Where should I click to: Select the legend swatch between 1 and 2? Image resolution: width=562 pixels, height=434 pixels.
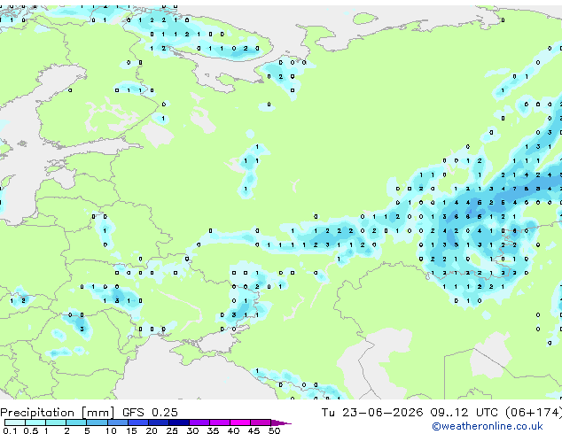tap(56, 422)
